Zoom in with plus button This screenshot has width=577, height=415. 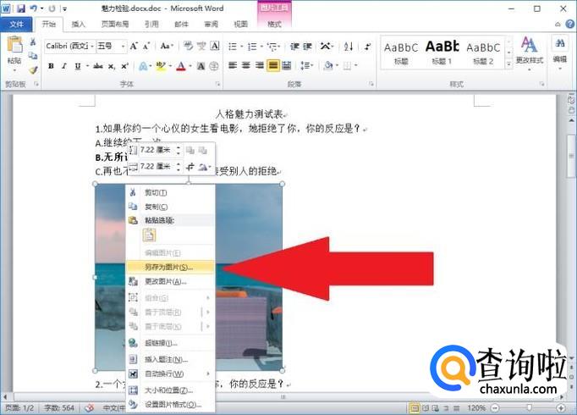coord(561,407)
